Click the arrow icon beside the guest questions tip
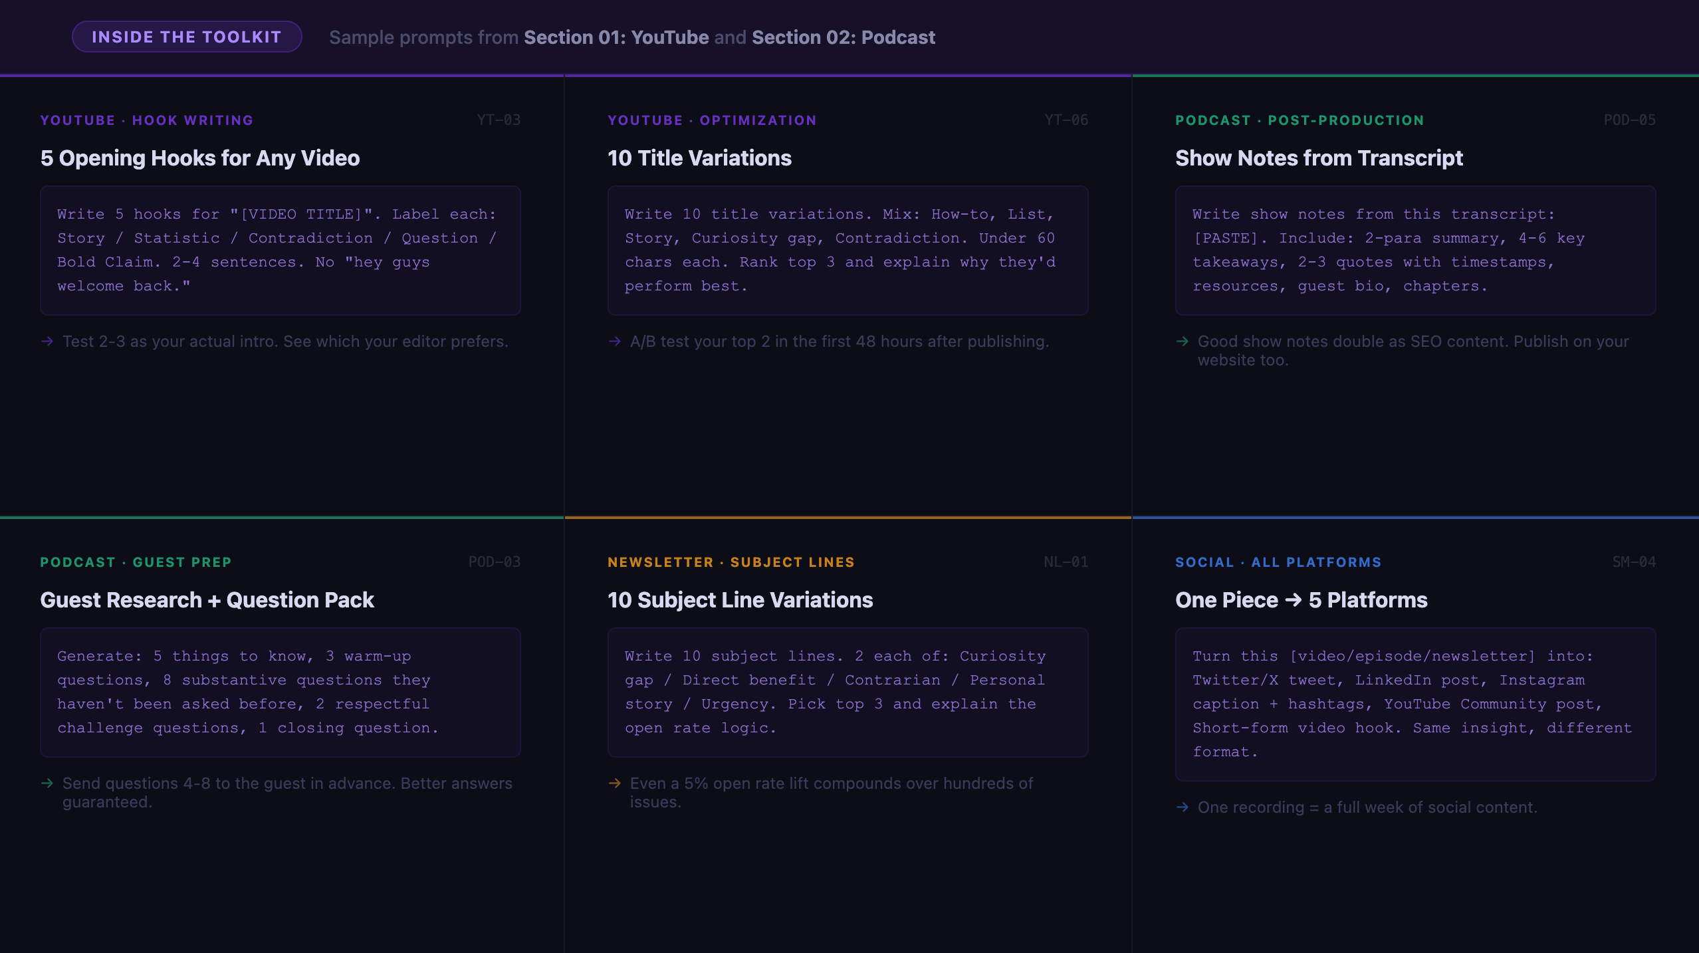This screenshot has width=1699, height=953. (47, 784)
